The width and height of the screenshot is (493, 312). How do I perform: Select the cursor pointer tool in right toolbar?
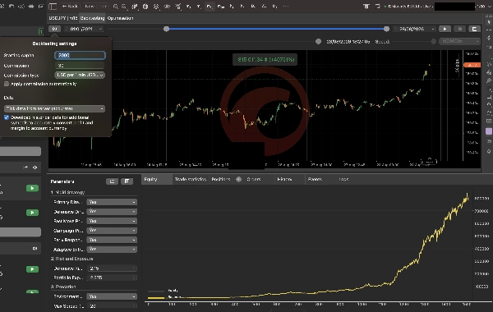(489, 22)
